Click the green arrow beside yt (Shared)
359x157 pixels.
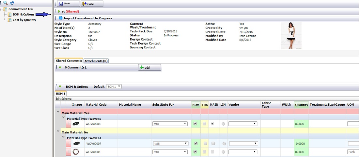click(x=59, y=11)
